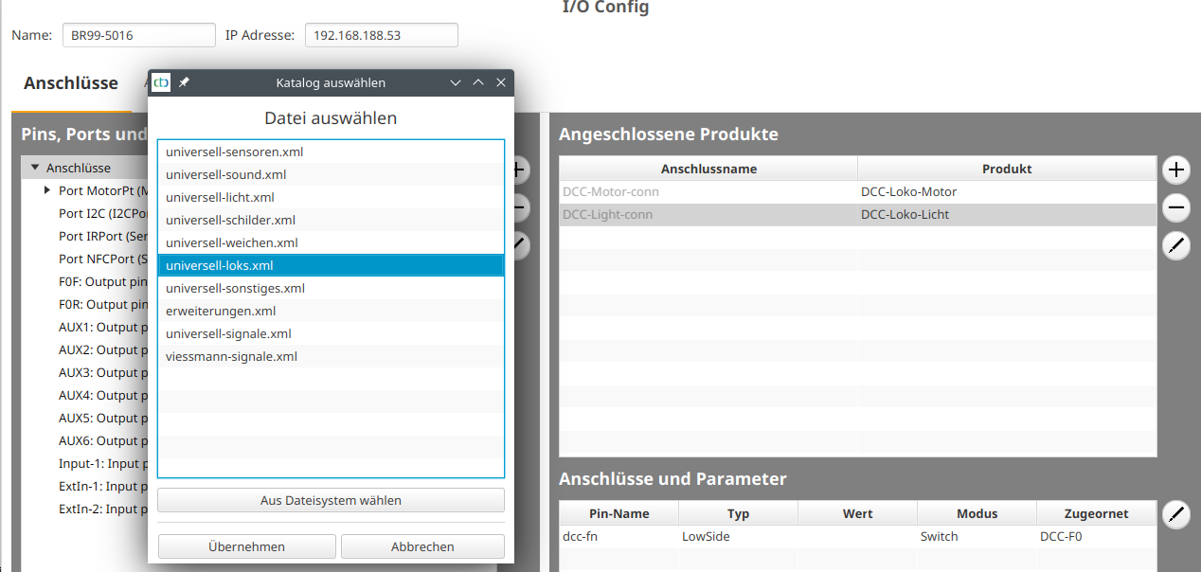Click the IP Adresse input field
This screenshot has width=1201, height=572.
[381, 35]
